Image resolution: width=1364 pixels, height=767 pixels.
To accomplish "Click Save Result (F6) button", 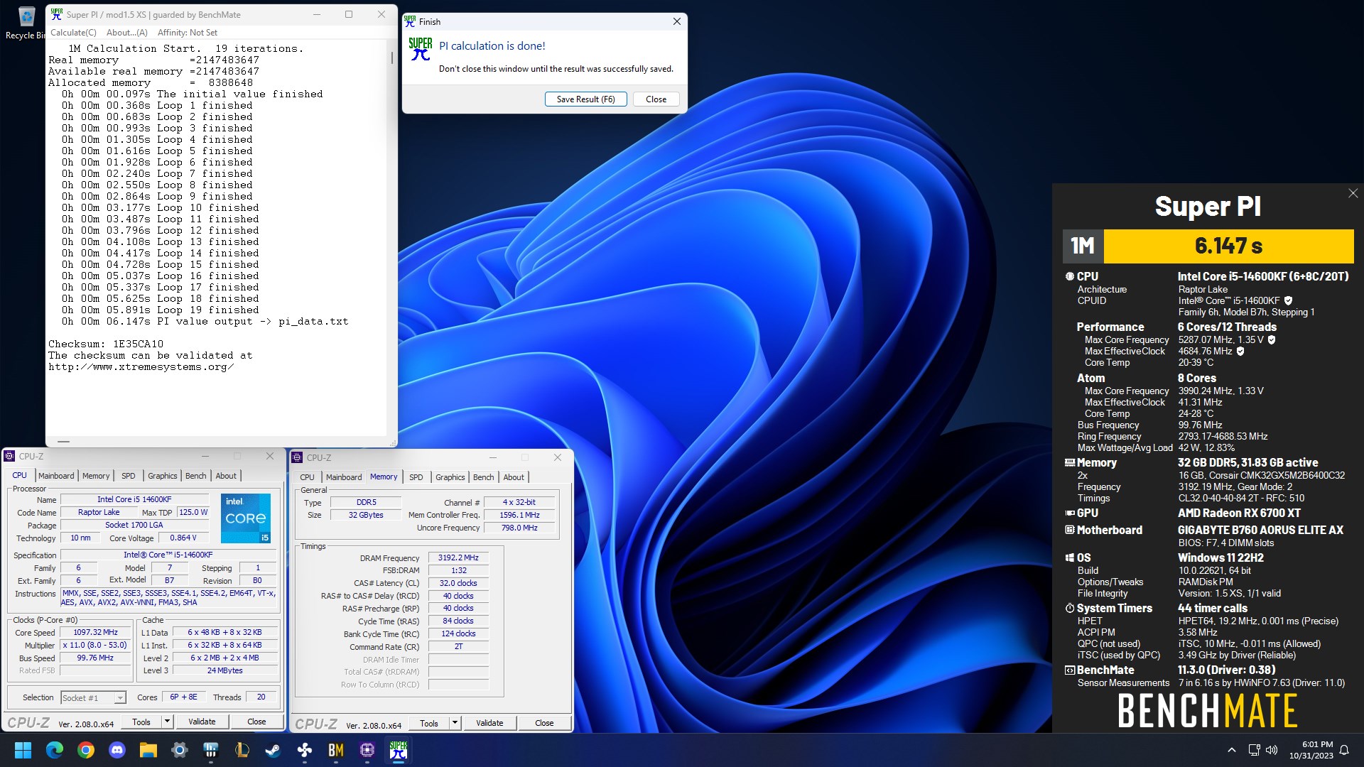I will pyautogui.click(x=586, y=99).
